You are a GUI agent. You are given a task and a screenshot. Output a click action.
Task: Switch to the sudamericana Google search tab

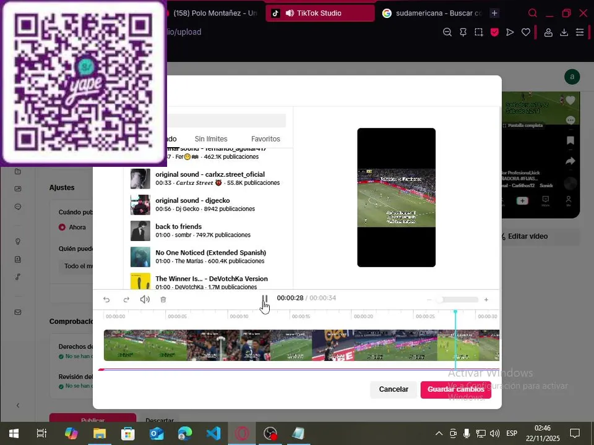pyautogui.click(x=432, y=13)
